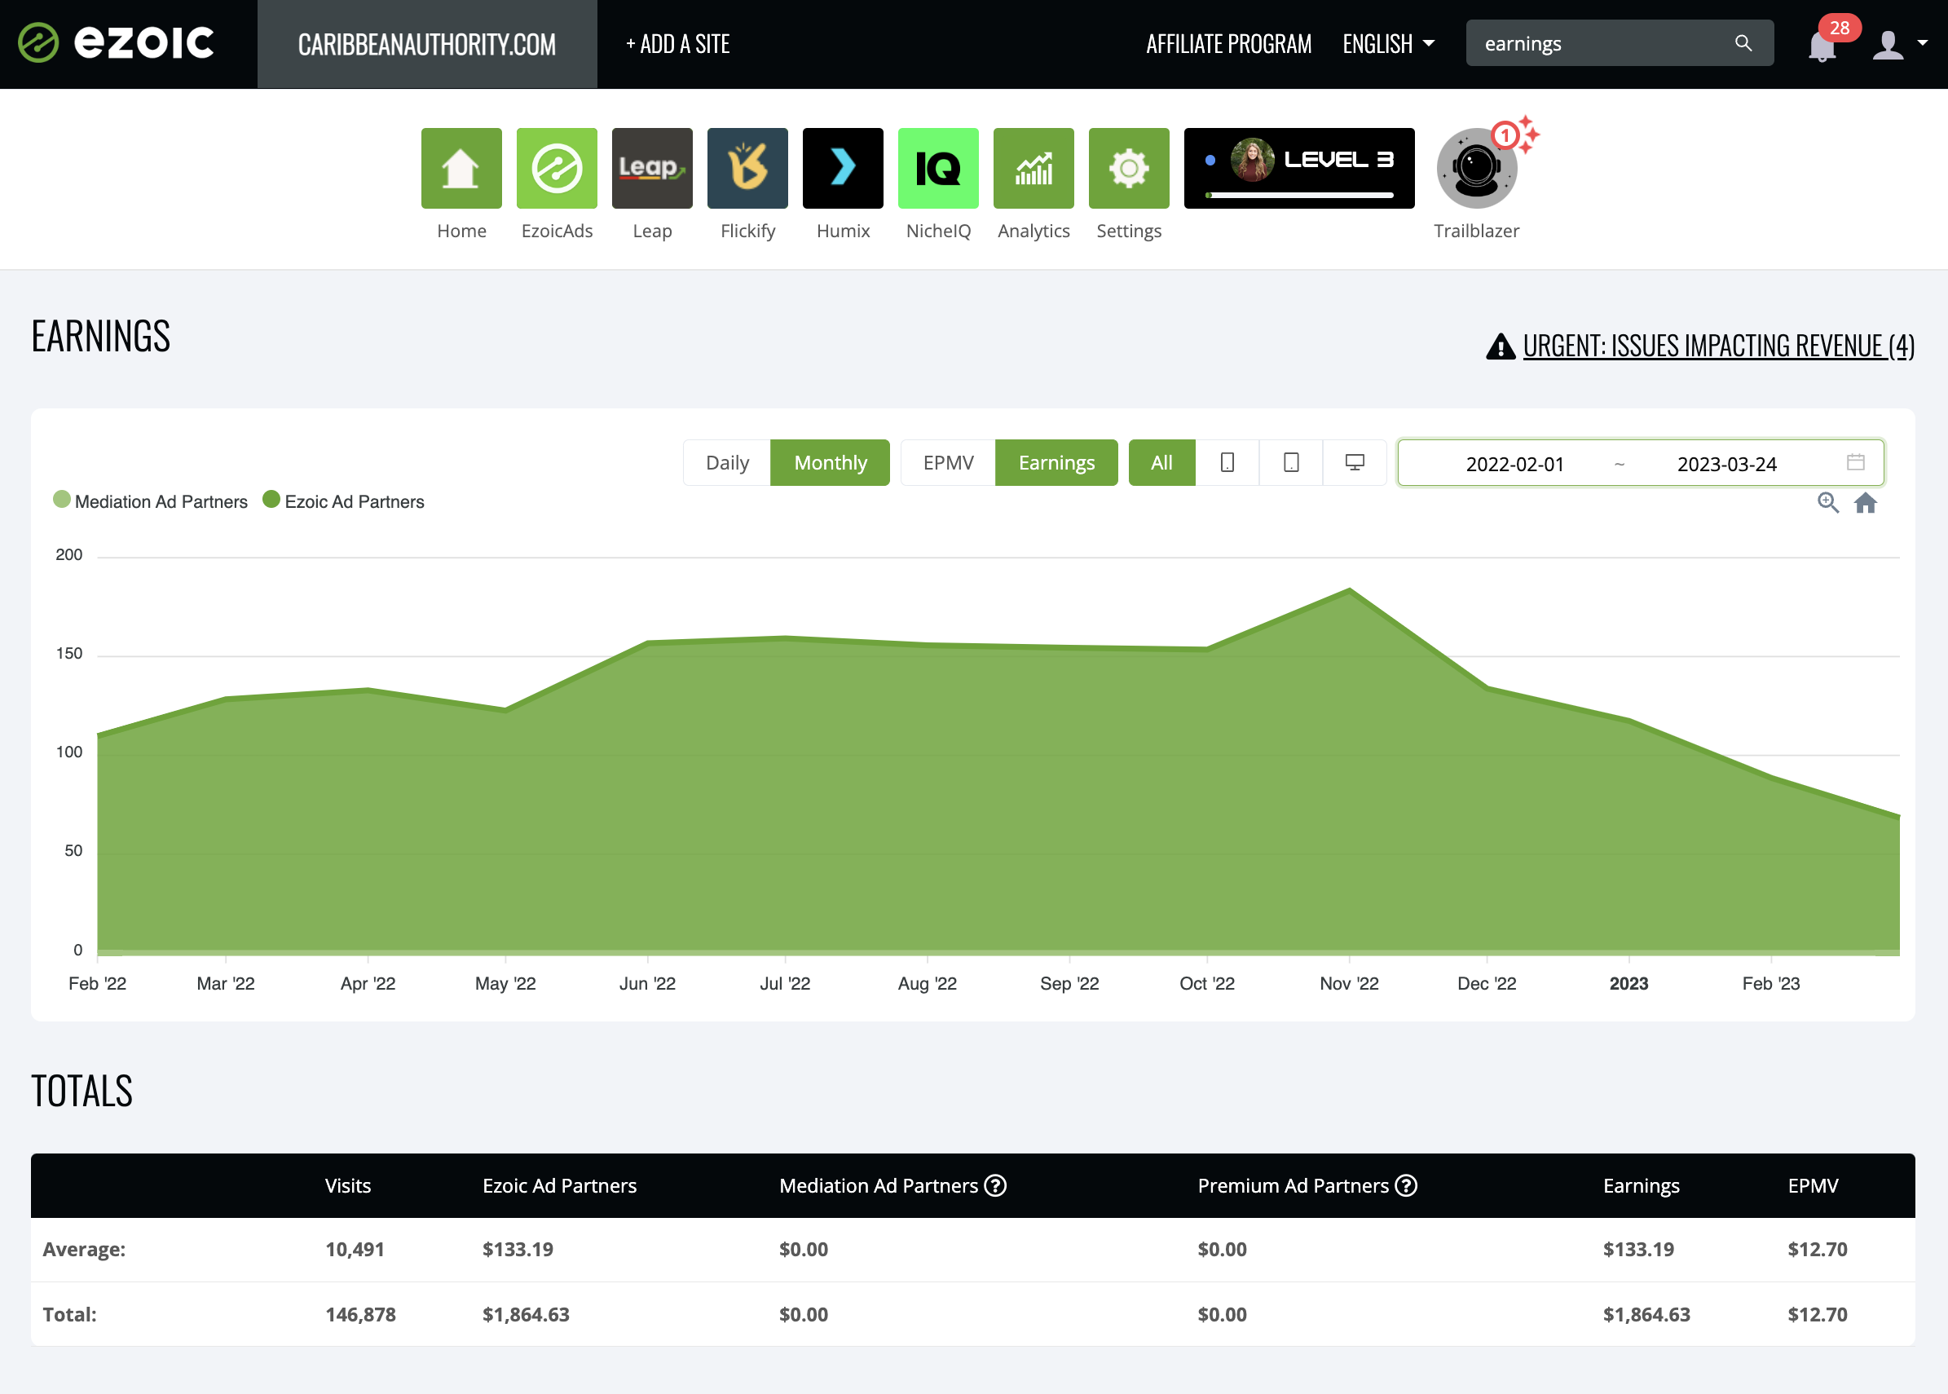Select the All devices filter
The height and width of the screenshot is (1394, 1948).
click(x=1161, y=463)
